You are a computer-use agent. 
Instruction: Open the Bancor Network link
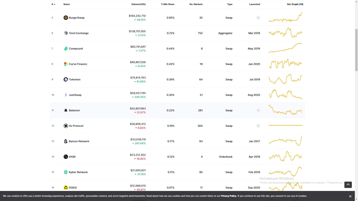tap(79, 141)
